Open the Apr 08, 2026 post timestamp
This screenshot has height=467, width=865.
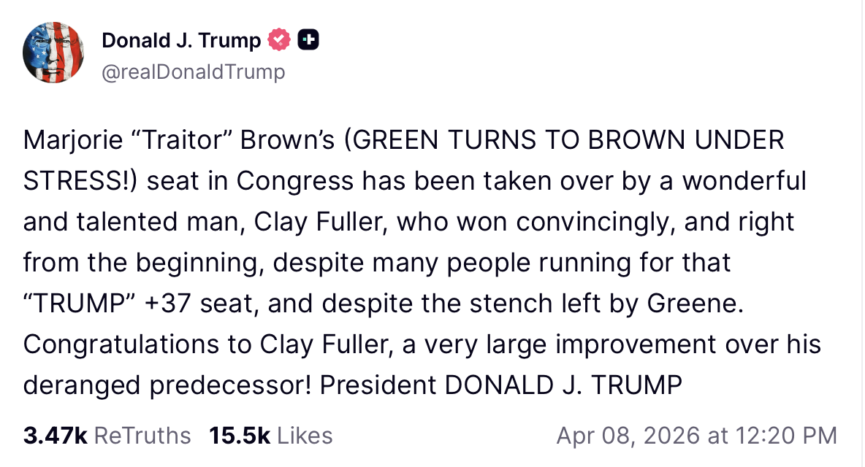click(696, 436)
